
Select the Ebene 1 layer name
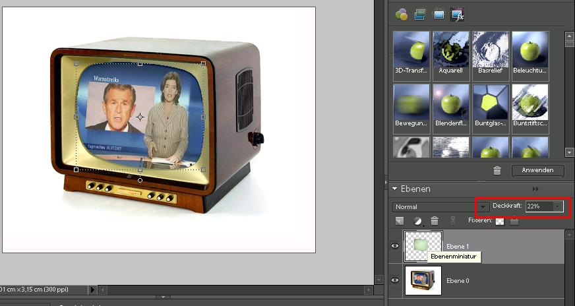click(458, 247)
